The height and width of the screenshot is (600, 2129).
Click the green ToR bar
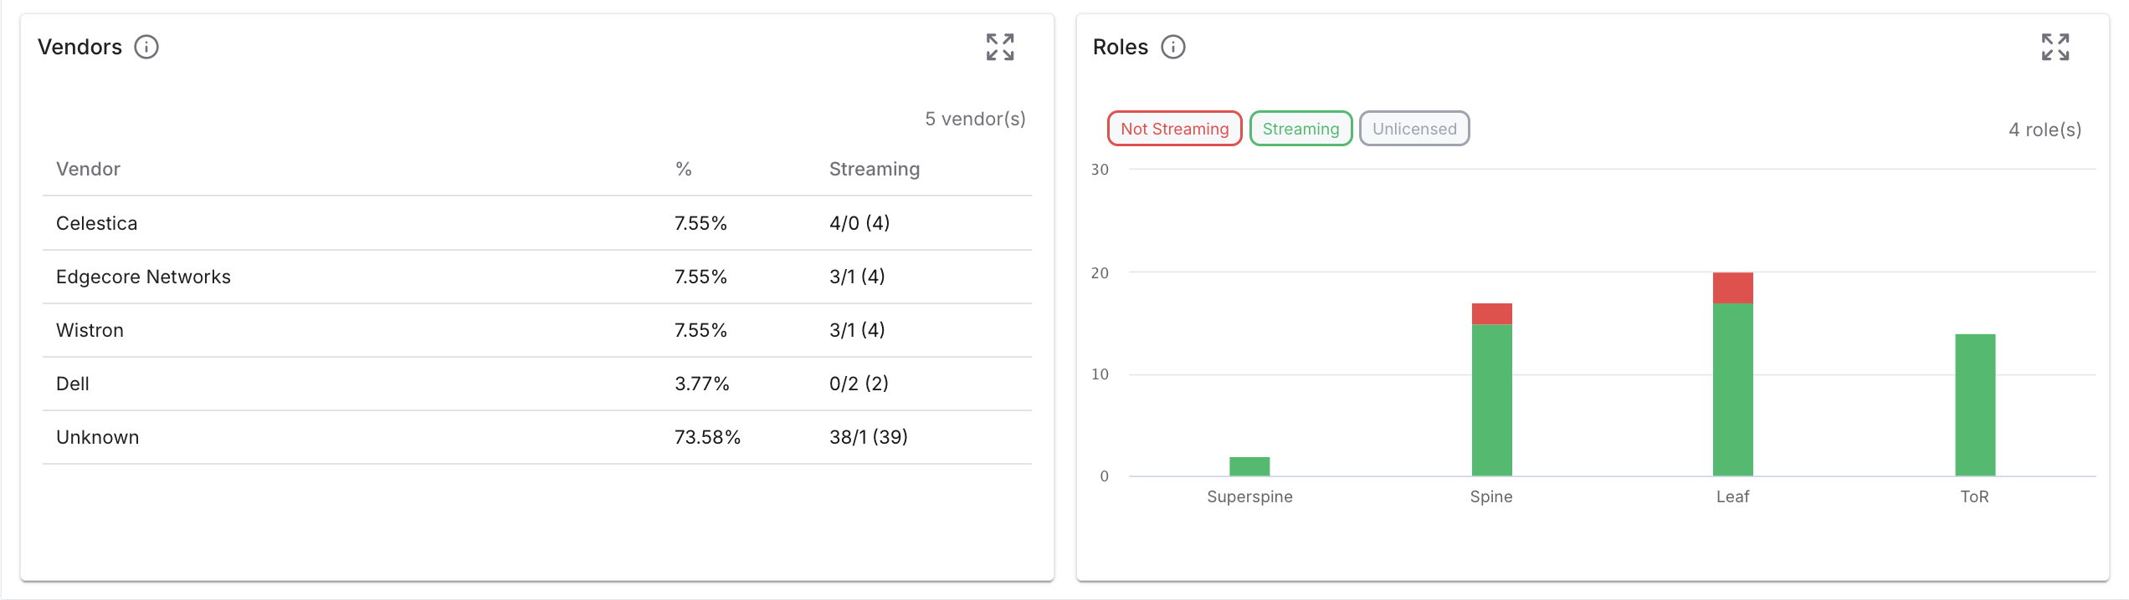click(x=1974, y=405)
